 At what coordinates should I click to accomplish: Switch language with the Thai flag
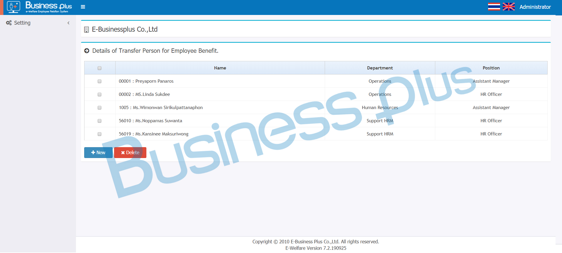[494, 7]
